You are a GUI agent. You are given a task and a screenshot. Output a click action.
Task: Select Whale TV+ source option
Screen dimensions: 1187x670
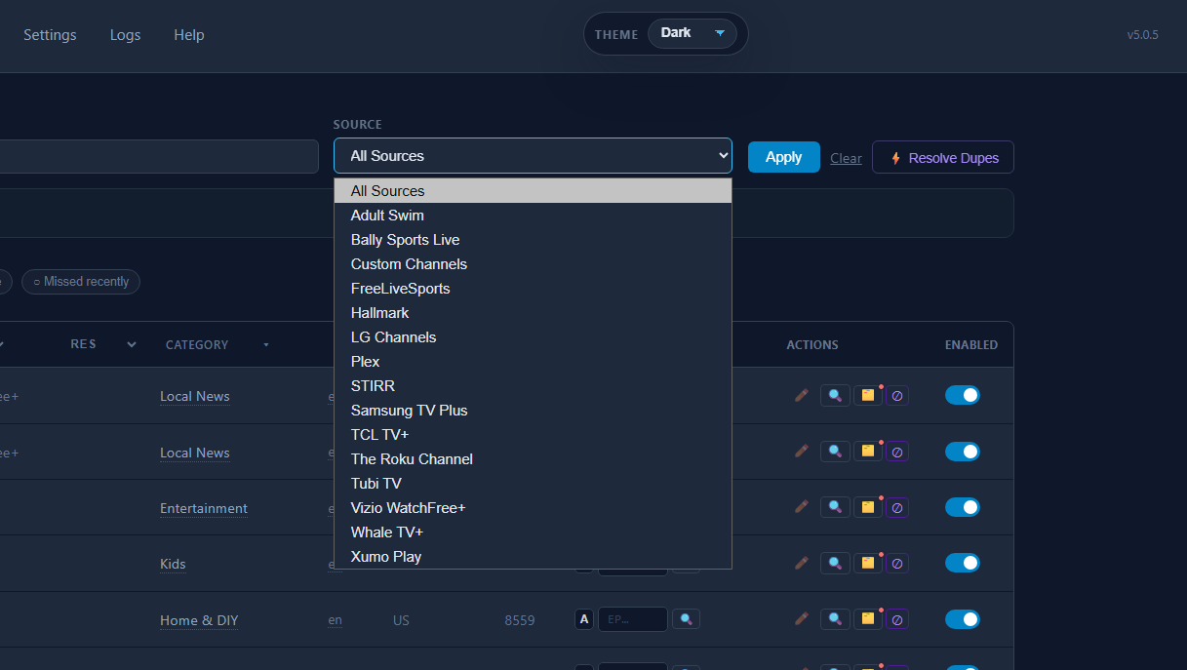click(x=533, y=532)
